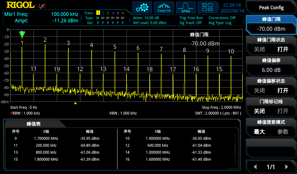Click the 峰值表 tab header
The width and height of the screenshot is (297, 174).
click(x=34, y=124)
